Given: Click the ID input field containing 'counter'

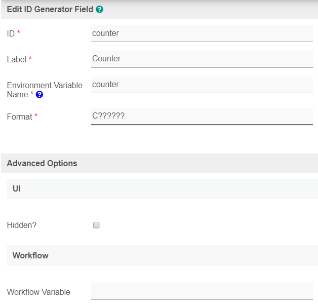Looking at the screenshot, I should coord(202,33).
